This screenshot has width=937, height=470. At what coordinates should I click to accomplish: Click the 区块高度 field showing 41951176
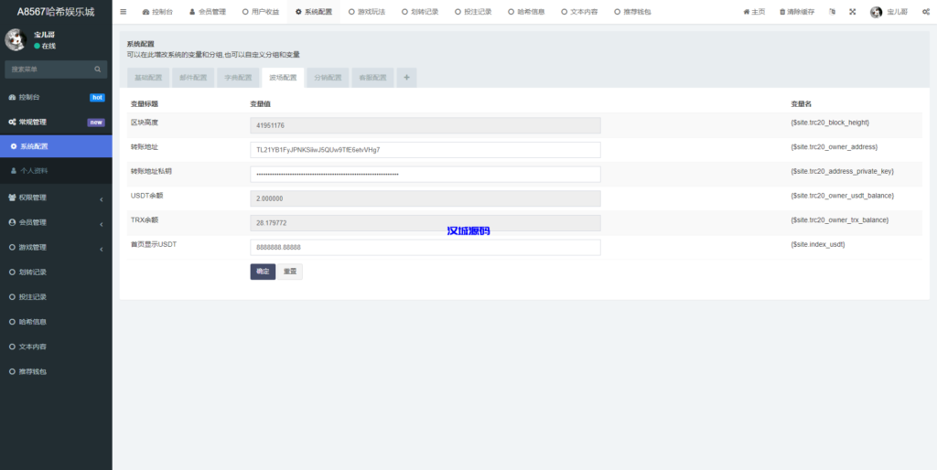click(x=425, y=125)
